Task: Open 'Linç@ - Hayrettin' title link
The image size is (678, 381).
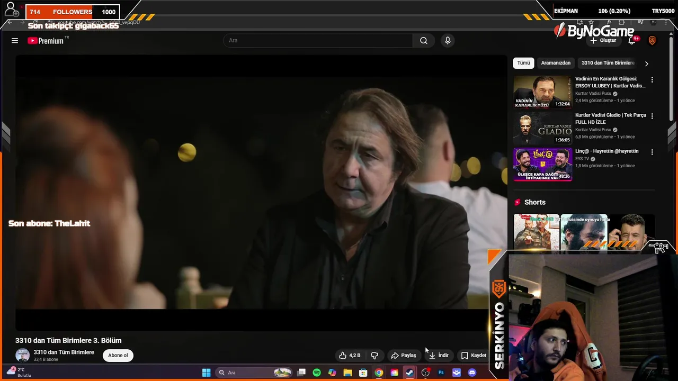Action: click(607, 151)
